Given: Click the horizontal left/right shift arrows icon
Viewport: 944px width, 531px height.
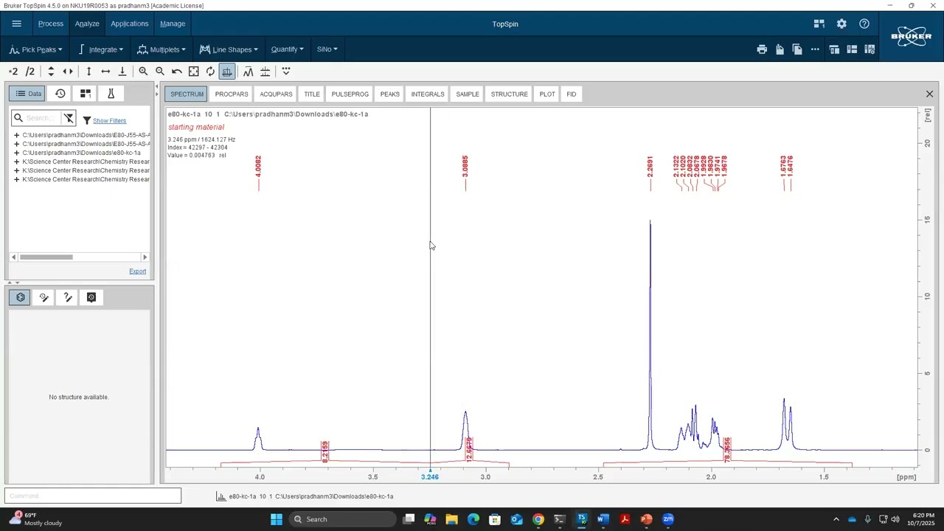Looking at the screenshot, I should click(68, 72).
